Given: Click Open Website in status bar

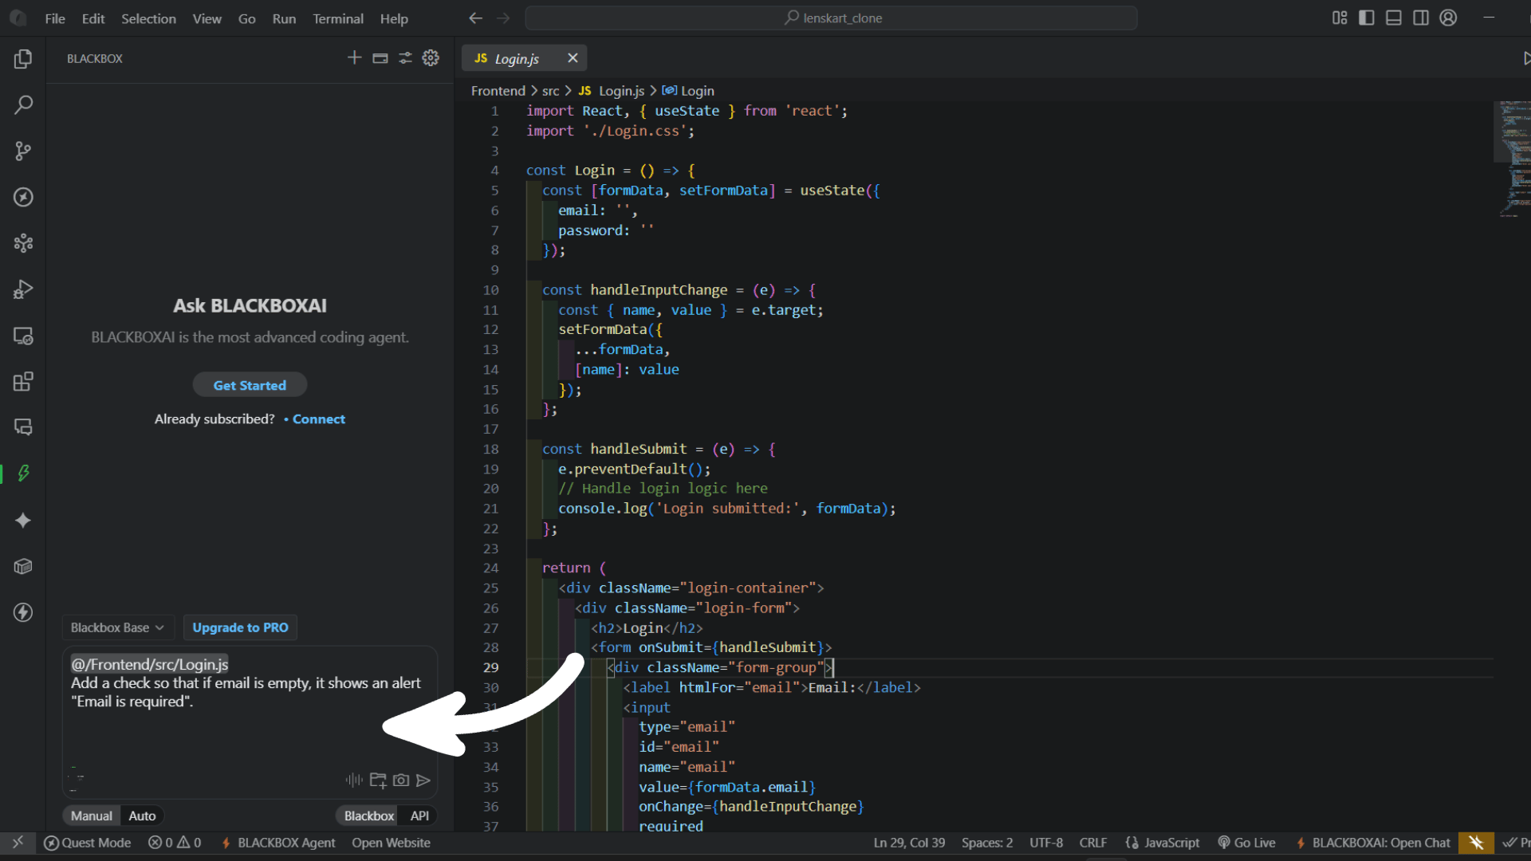Looking at the screenshot, I should 391,843.
